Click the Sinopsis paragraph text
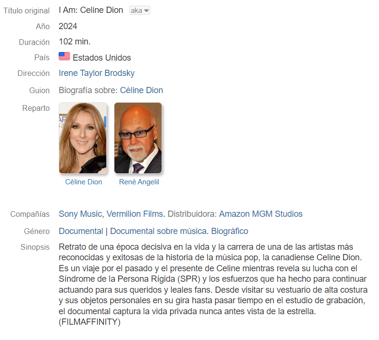The image size is (379, 340). pos(213,284)
